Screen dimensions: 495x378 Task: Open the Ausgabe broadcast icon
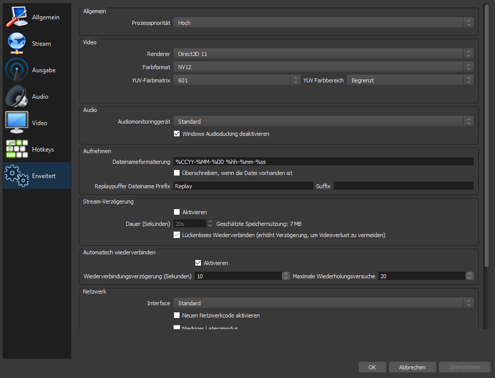(x=16, y=70)
